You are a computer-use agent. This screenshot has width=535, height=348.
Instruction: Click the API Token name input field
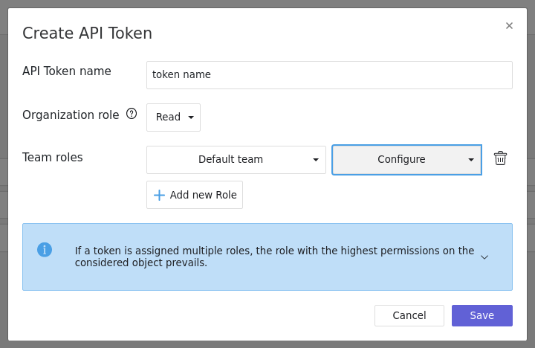pyautogui.click(x=329, y=75)
